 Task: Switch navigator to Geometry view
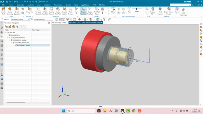coord(13,27)
